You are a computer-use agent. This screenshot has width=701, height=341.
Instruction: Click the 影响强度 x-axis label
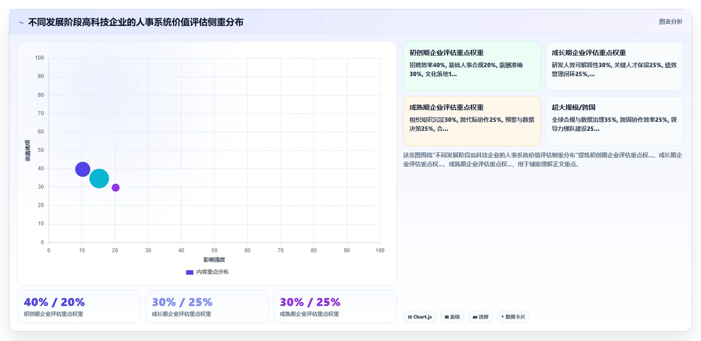pos(214,260)
